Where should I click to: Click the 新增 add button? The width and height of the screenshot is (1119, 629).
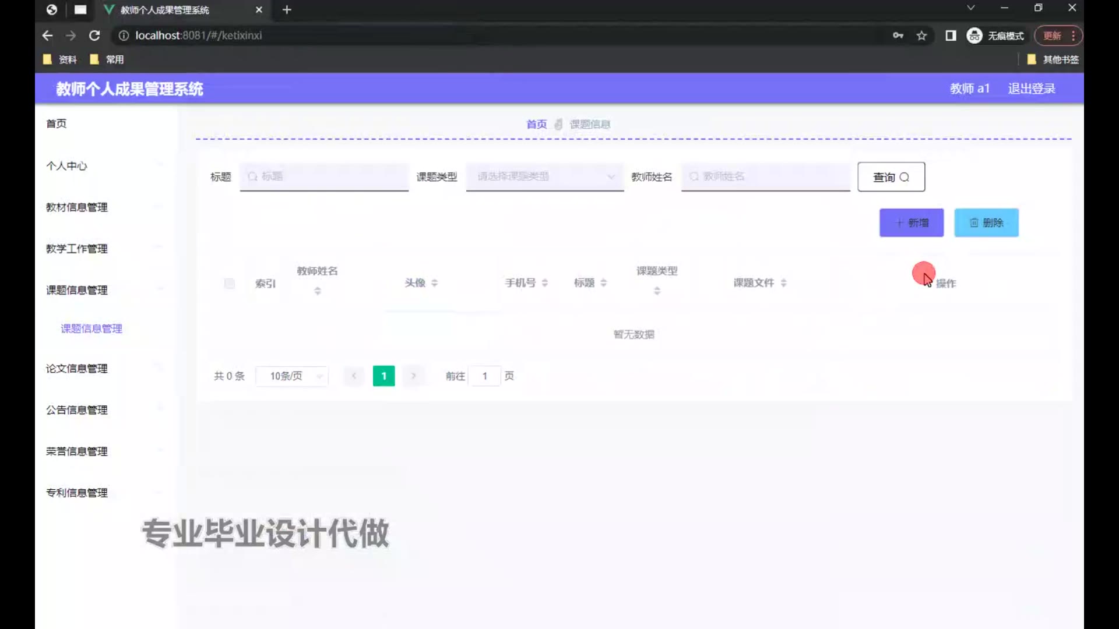pyautogui.click(x=911, y=223)
